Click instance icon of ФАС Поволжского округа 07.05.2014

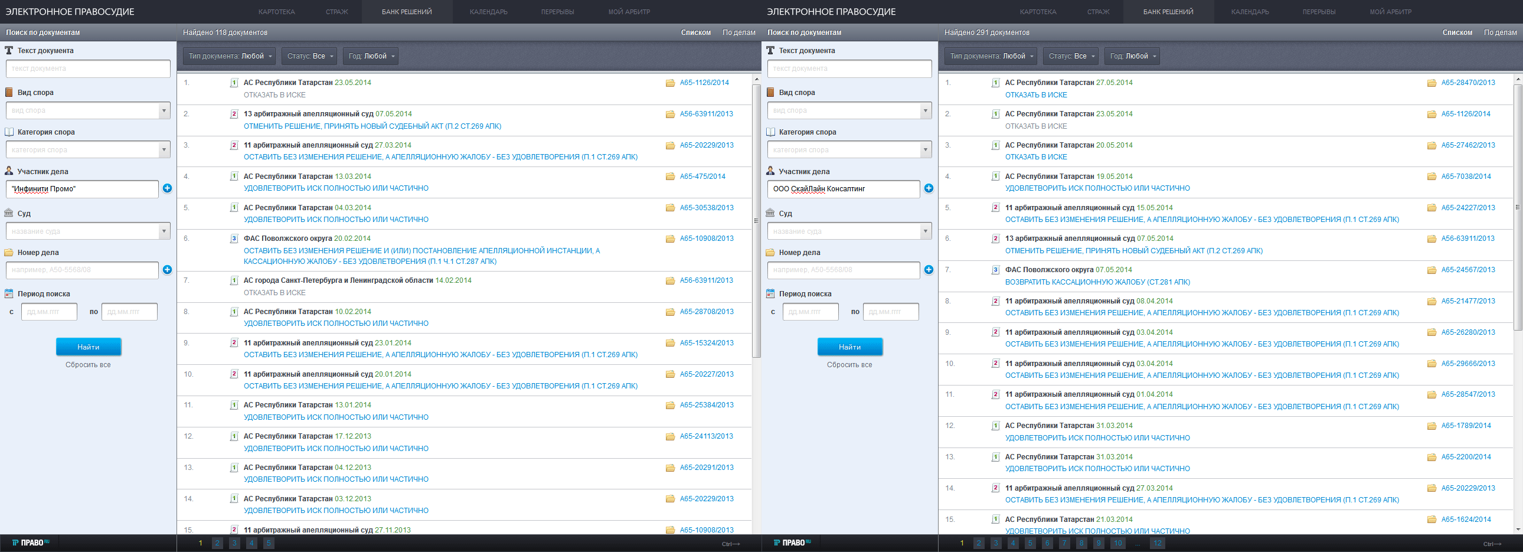click(996, 269)
